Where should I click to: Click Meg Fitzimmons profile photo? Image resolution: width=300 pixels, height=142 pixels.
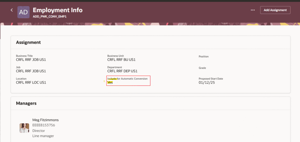(x=24, y=128)
